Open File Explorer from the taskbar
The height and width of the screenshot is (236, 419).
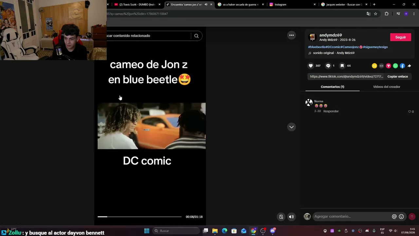(x=215, y=231)
